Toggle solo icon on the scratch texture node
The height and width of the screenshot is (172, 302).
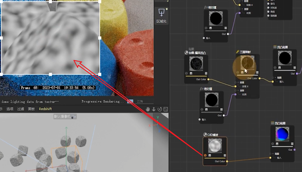pyautogui.click(x=187, y=73)
